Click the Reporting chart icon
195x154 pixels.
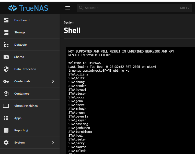[x=6, y=130]
